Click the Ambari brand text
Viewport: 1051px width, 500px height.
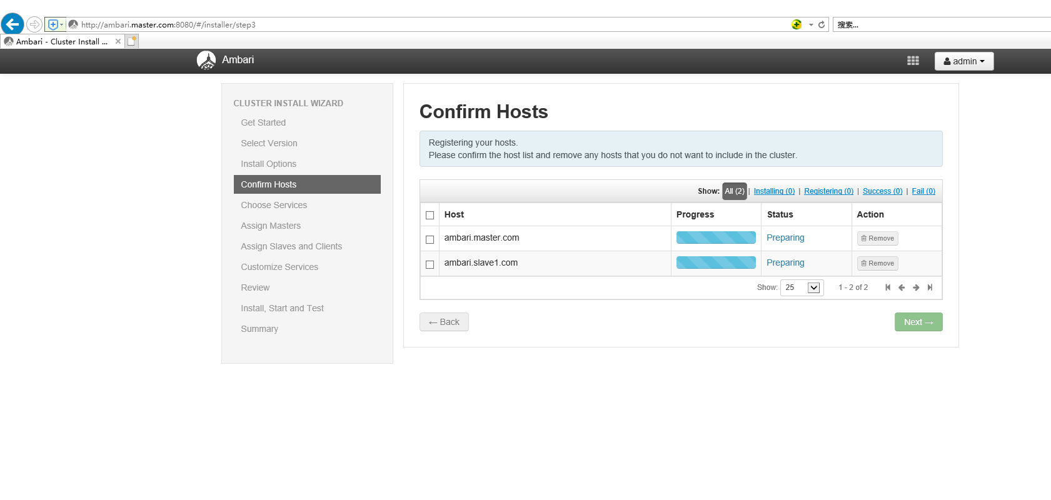tap(238, 60)
